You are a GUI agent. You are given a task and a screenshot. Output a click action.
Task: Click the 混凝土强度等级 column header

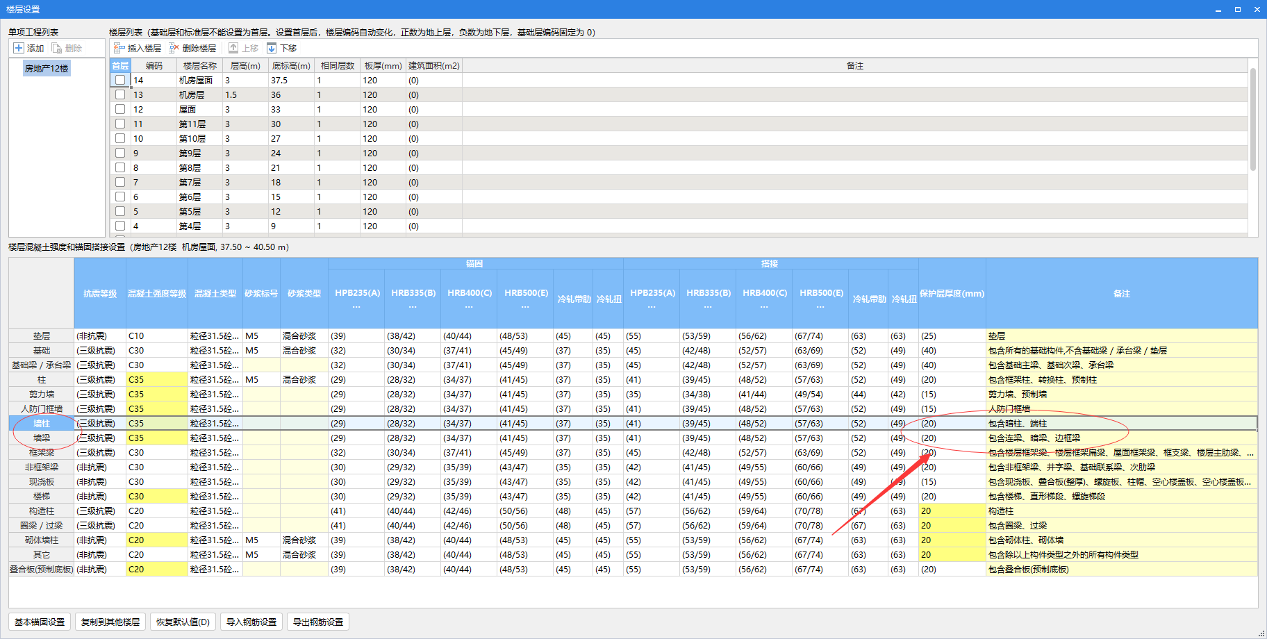coord(157,293)
